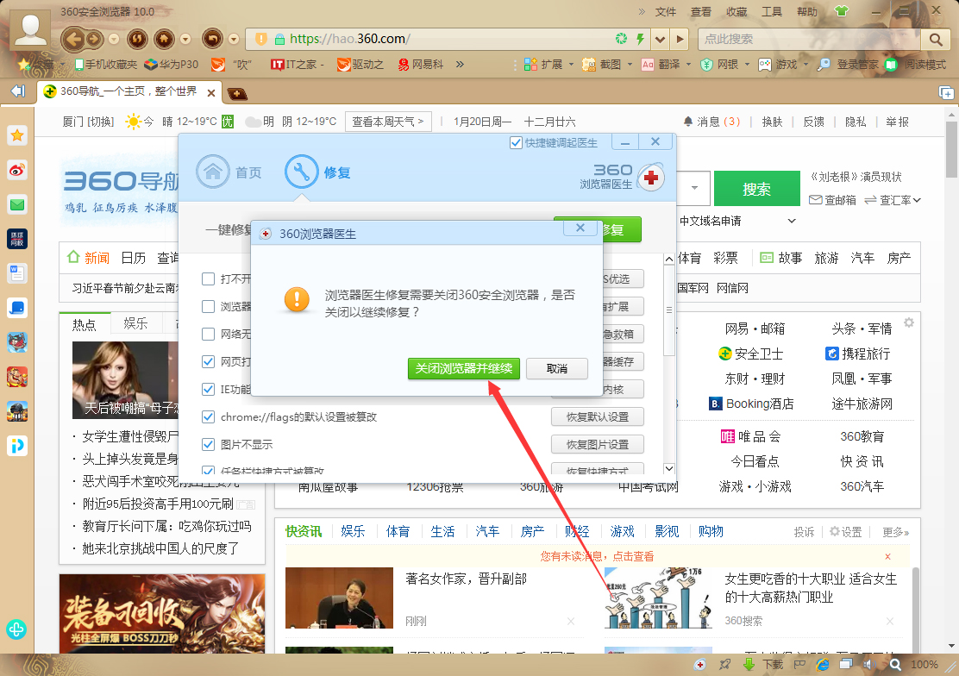Expand the 截图 tool dropdown arrow
Screen dimensions: 959x676
630,65
